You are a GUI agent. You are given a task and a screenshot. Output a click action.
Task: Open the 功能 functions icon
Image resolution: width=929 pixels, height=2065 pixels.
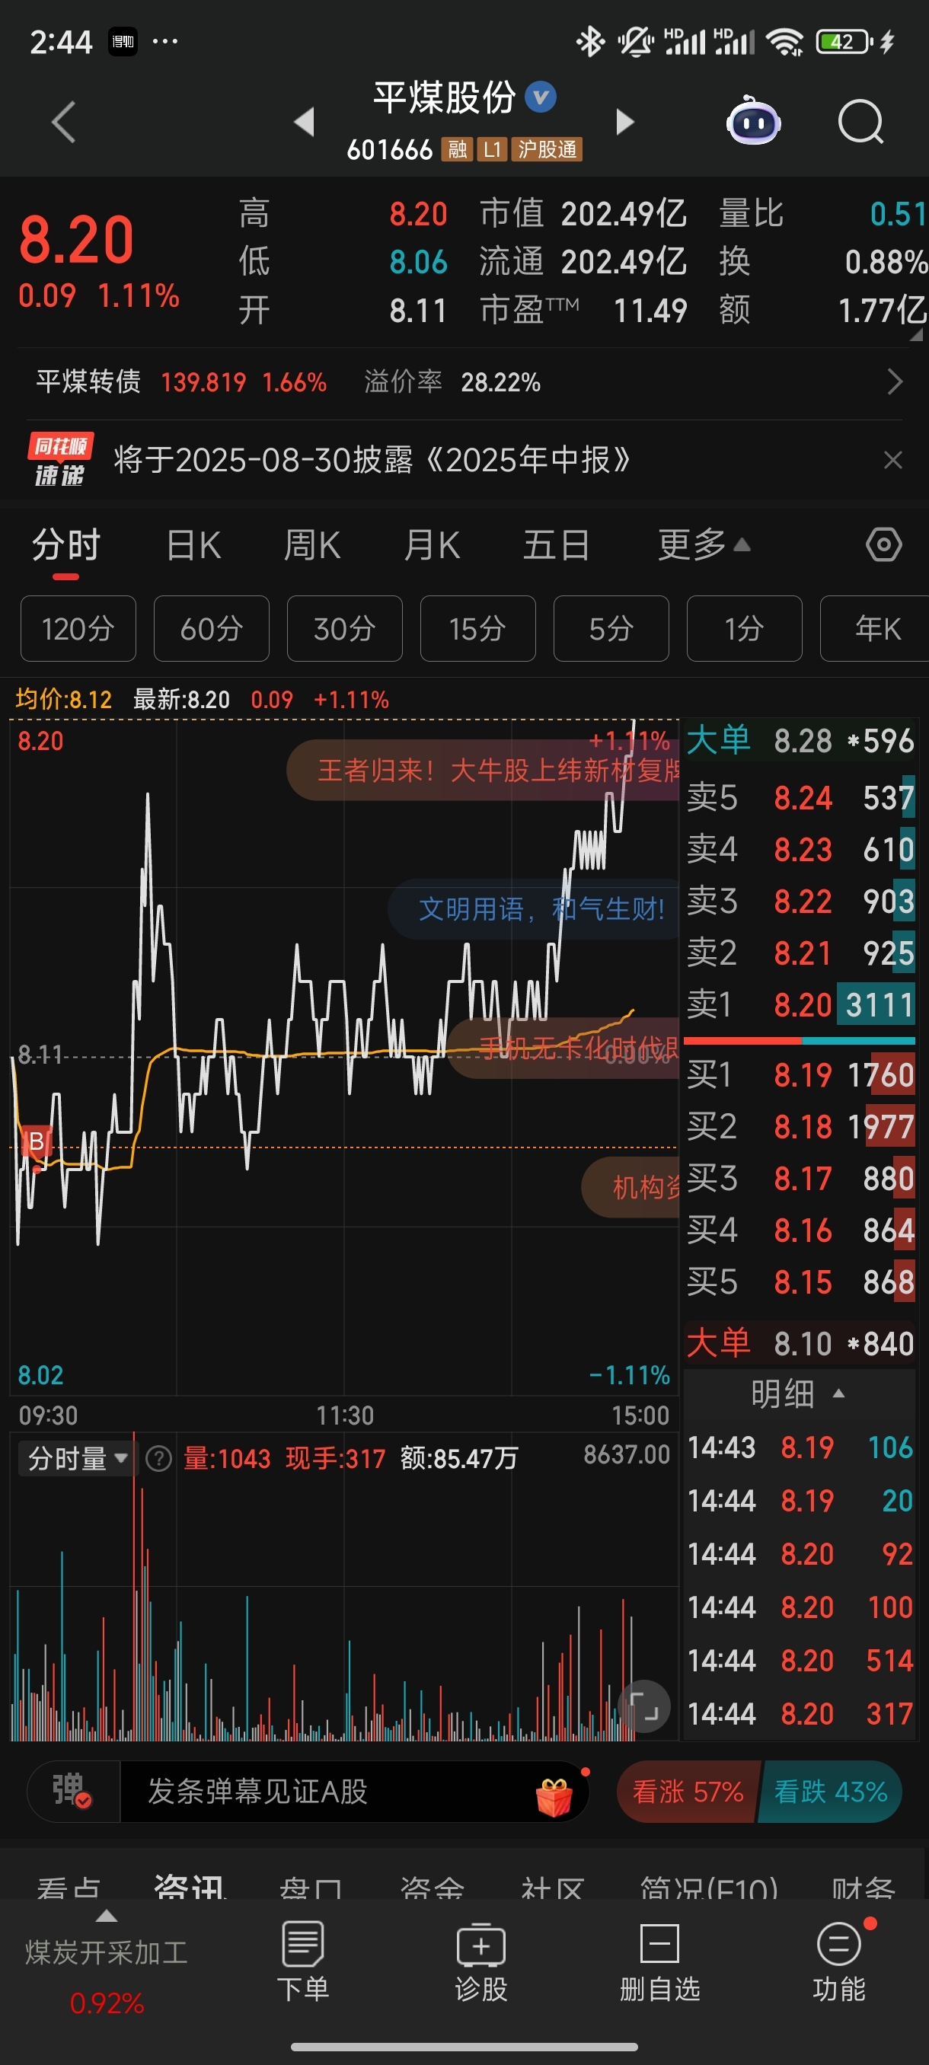point(839,1960)
